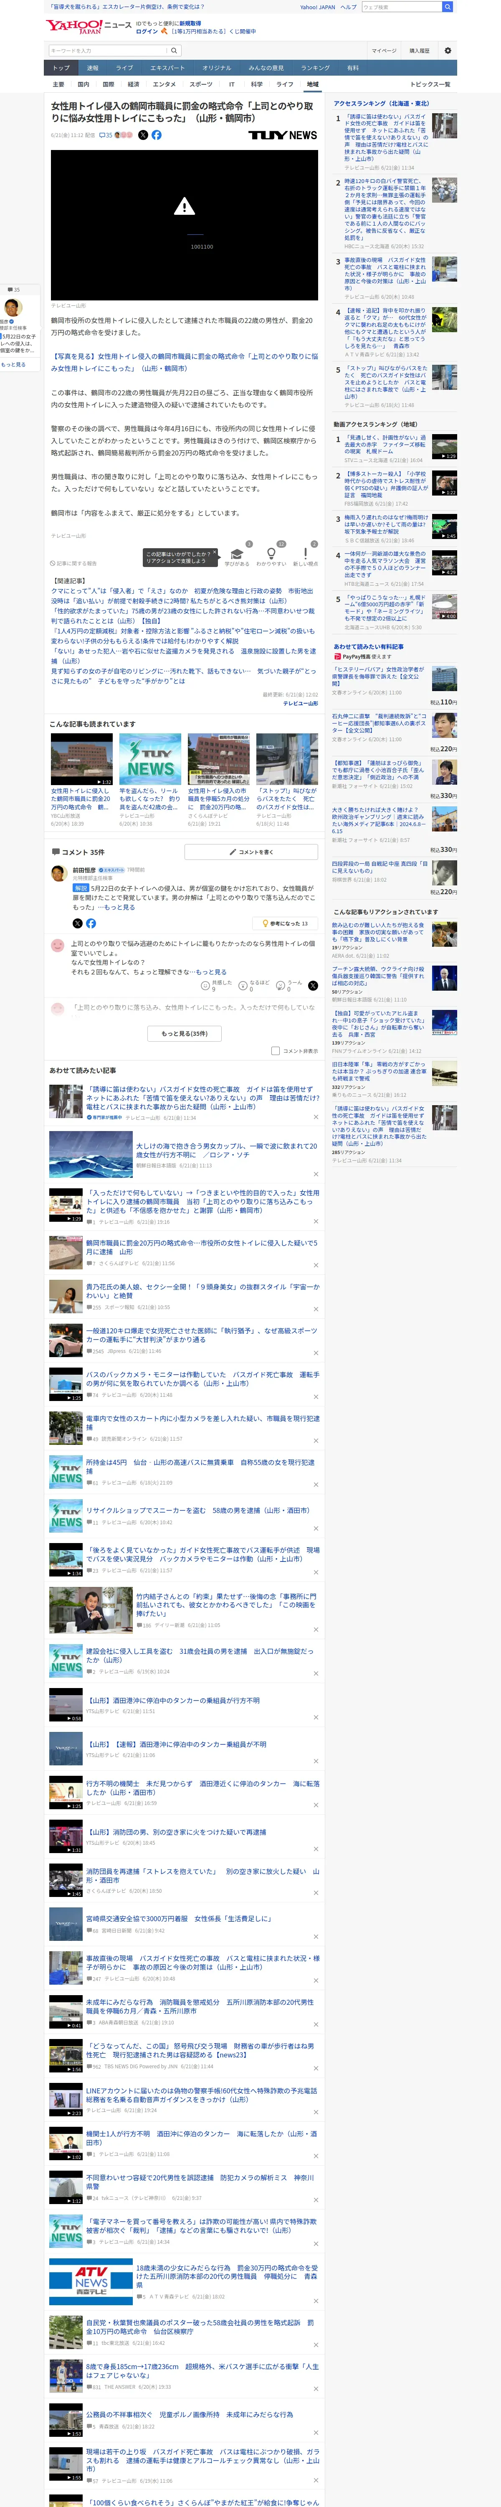Open the ヘルプ link at top

348,7
